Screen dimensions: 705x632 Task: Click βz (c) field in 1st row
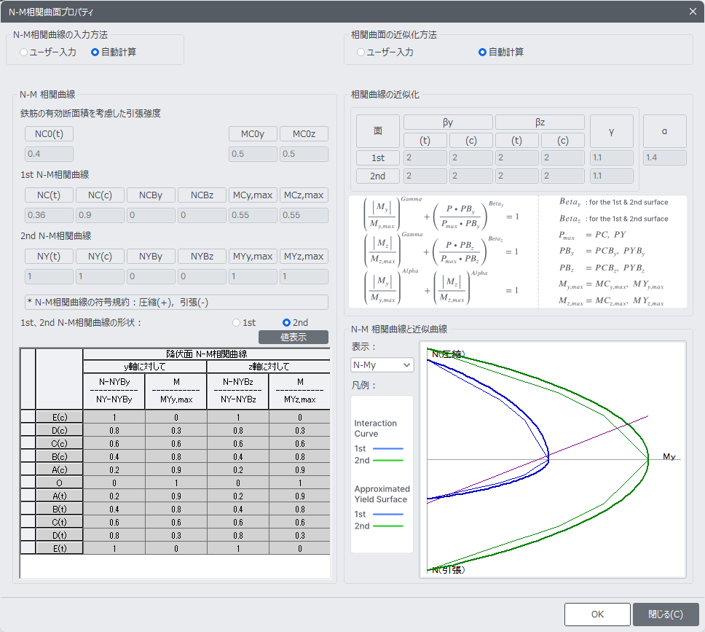562,157
